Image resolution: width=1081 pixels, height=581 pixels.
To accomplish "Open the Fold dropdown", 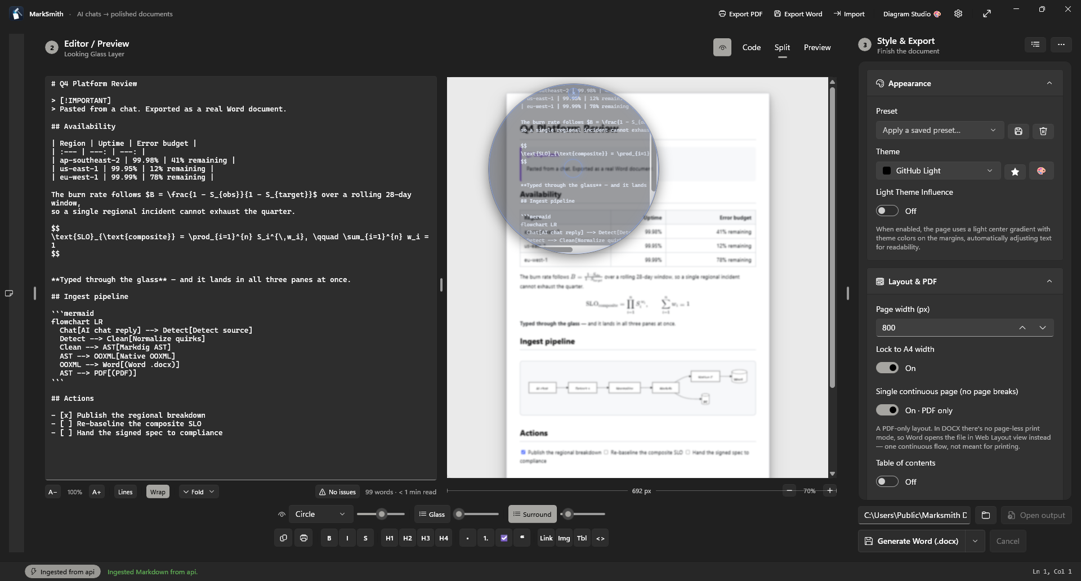I will click(x=199, y=492).
